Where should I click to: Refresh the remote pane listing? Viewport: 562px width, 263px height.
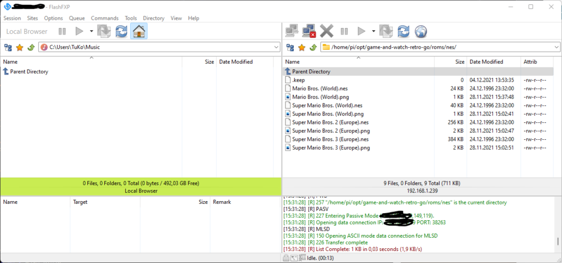point(403,31)
